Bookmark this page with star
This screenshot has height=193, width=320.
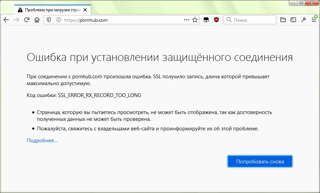(195, 20)
